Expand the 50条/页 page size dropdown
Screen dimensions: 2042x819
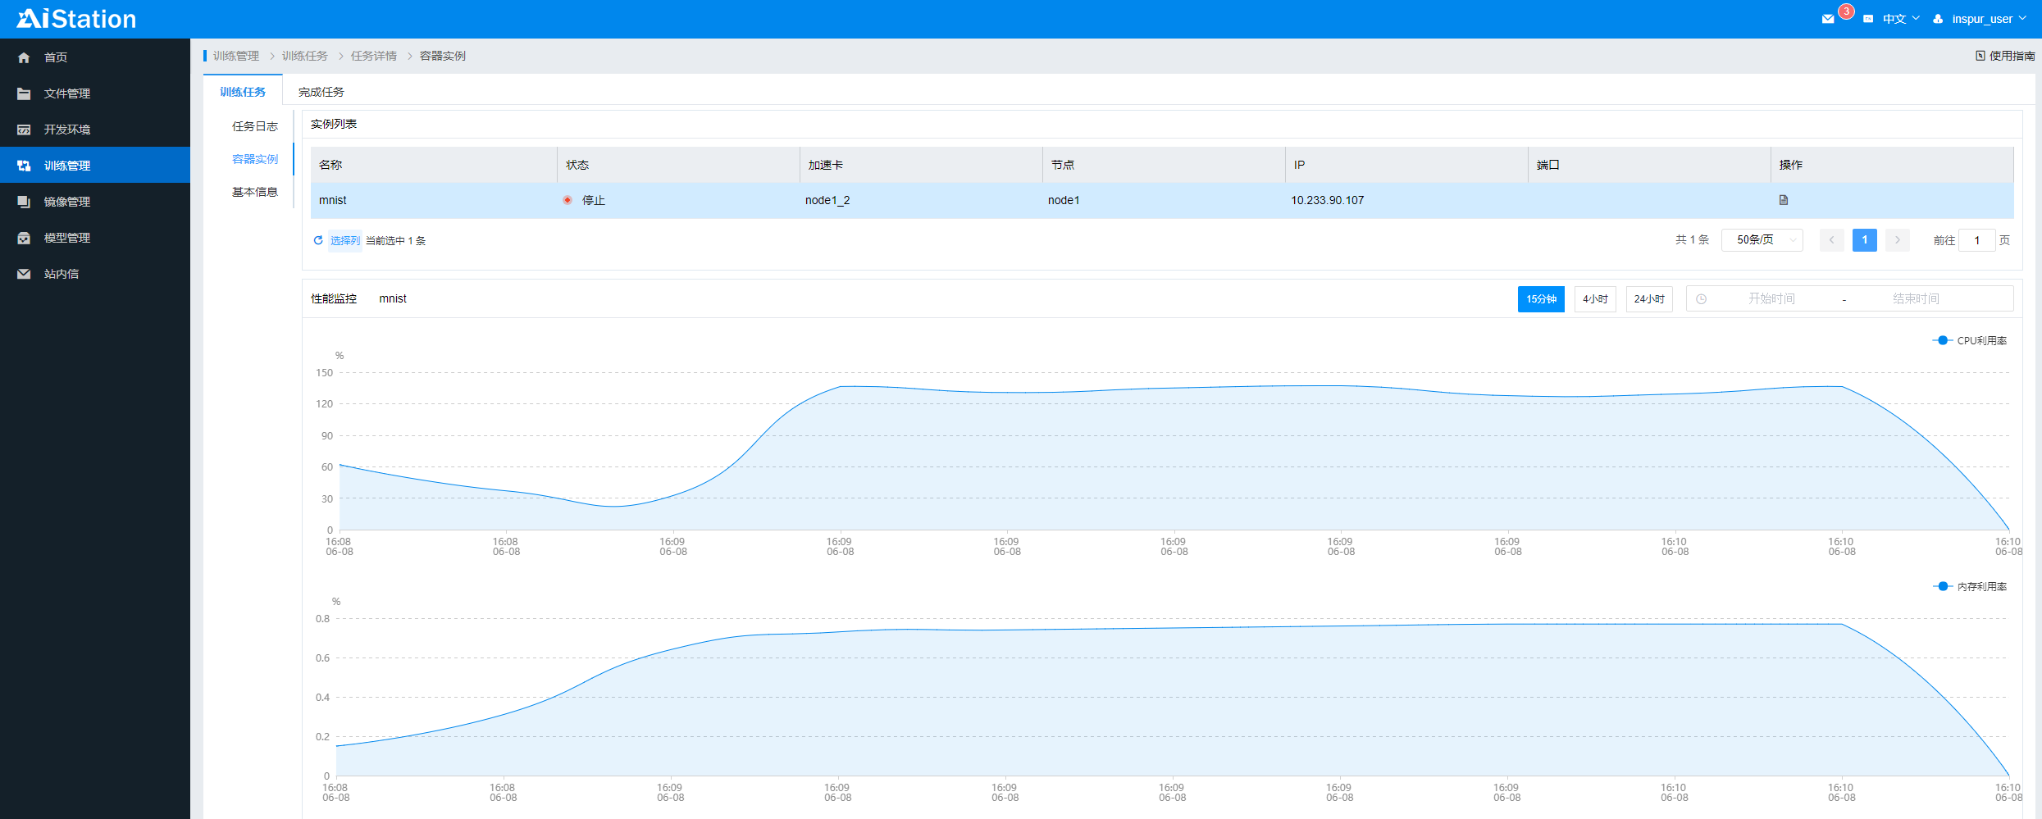tap(1762, 240)
